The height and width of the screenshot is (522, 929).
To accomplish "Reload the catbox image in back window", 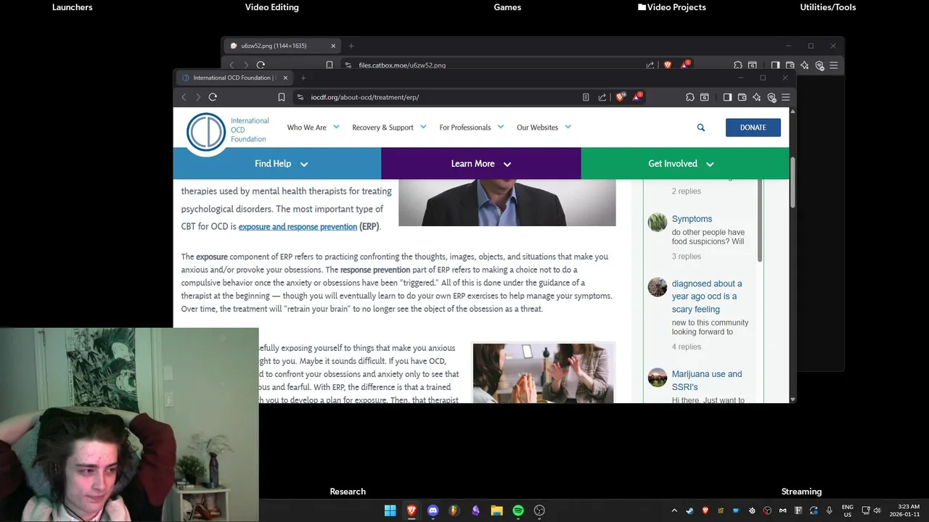I will [261, 65].
